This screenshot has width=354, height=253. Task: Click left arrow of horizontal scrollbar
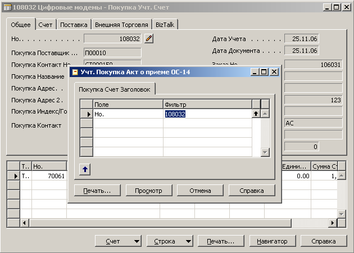[24, 223]
